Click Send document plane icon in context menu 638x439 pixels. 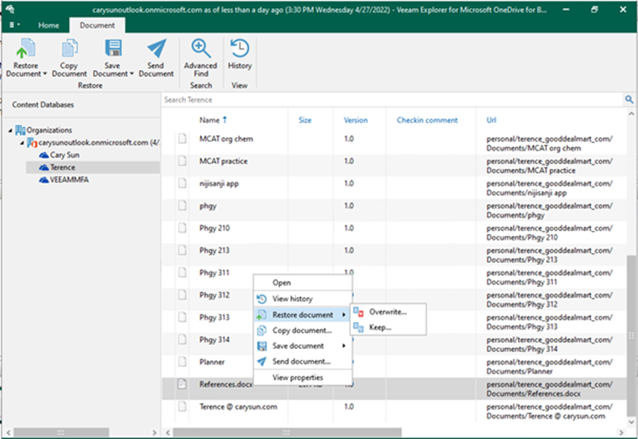pyautogui.click(x=262, y=361)
